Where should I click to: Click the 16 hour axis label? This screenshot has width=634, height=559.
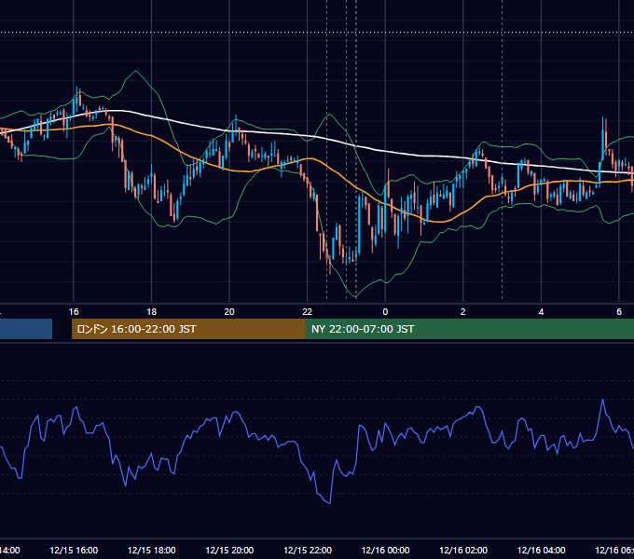(74, 312)
